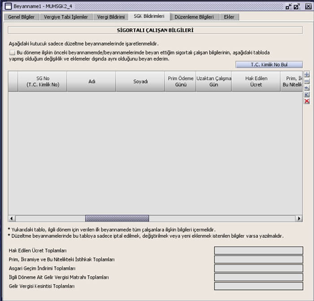Remove the selected row with the minus icon

(x=307, y=81)
